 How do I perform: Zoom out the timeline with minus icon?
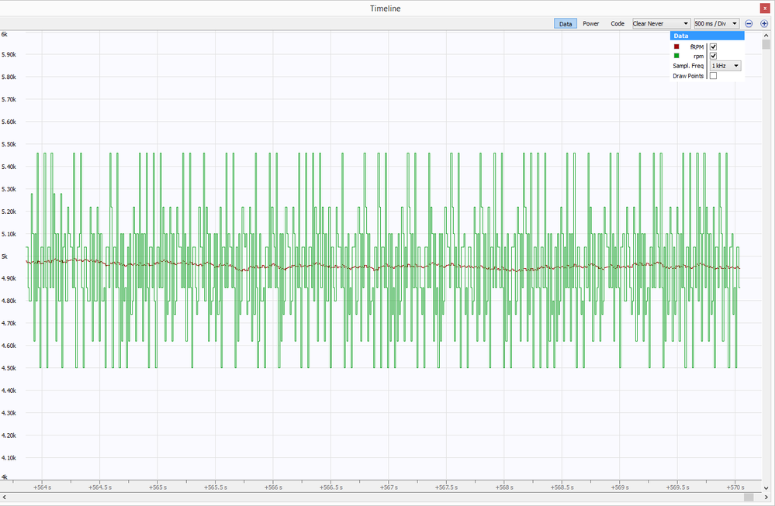click(749, 24)
